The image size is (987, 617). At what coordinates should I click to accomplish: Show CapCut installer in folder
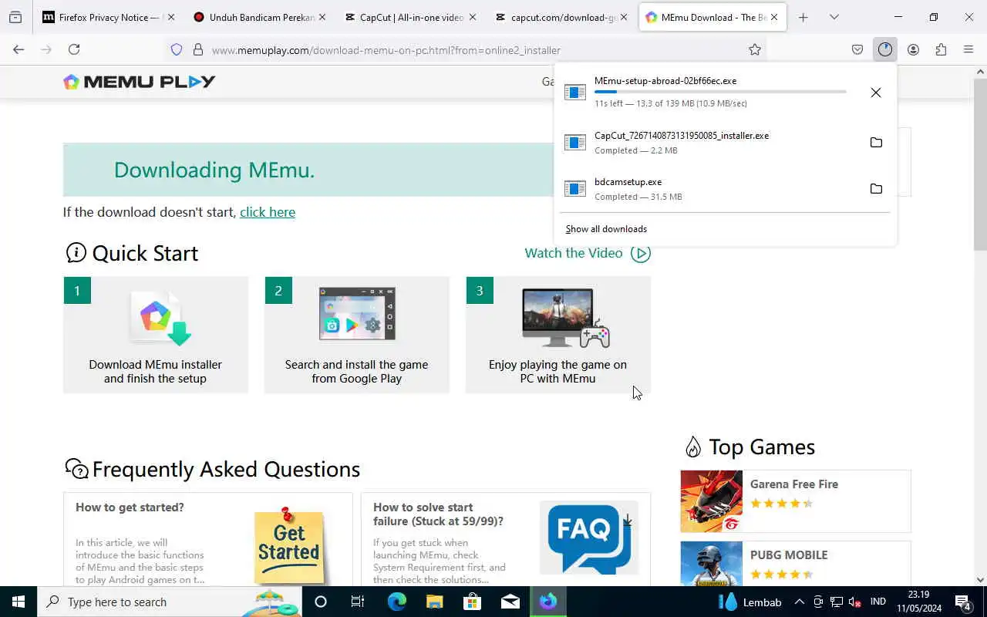point(876,142)
